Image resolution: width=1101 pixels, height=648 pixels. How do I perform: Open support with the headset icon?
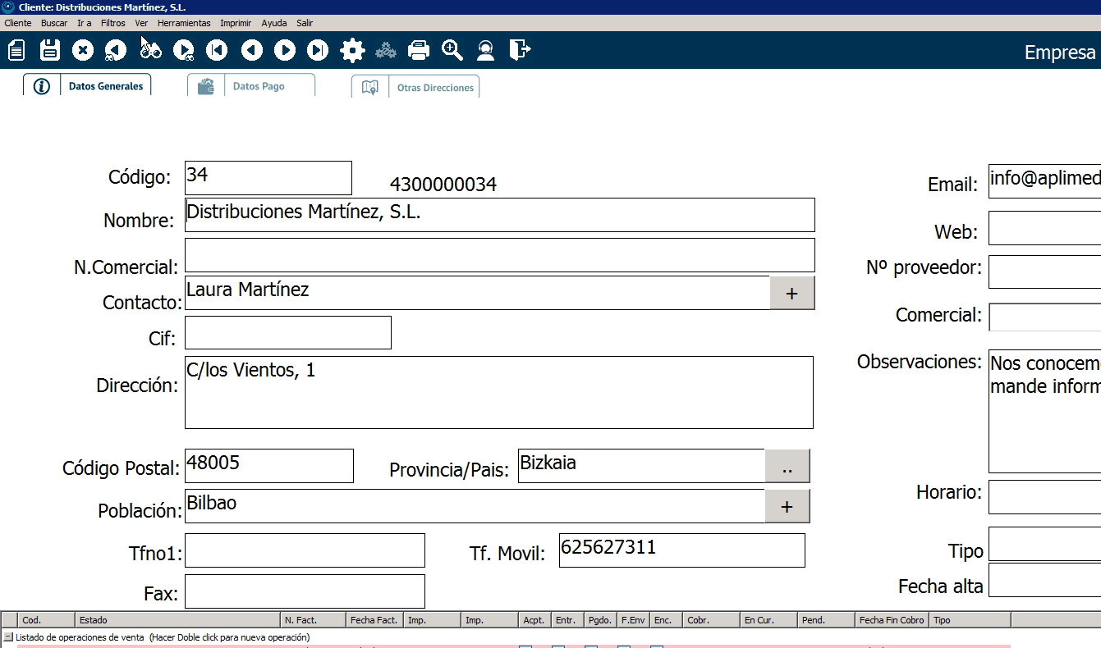tap(486, 51)
